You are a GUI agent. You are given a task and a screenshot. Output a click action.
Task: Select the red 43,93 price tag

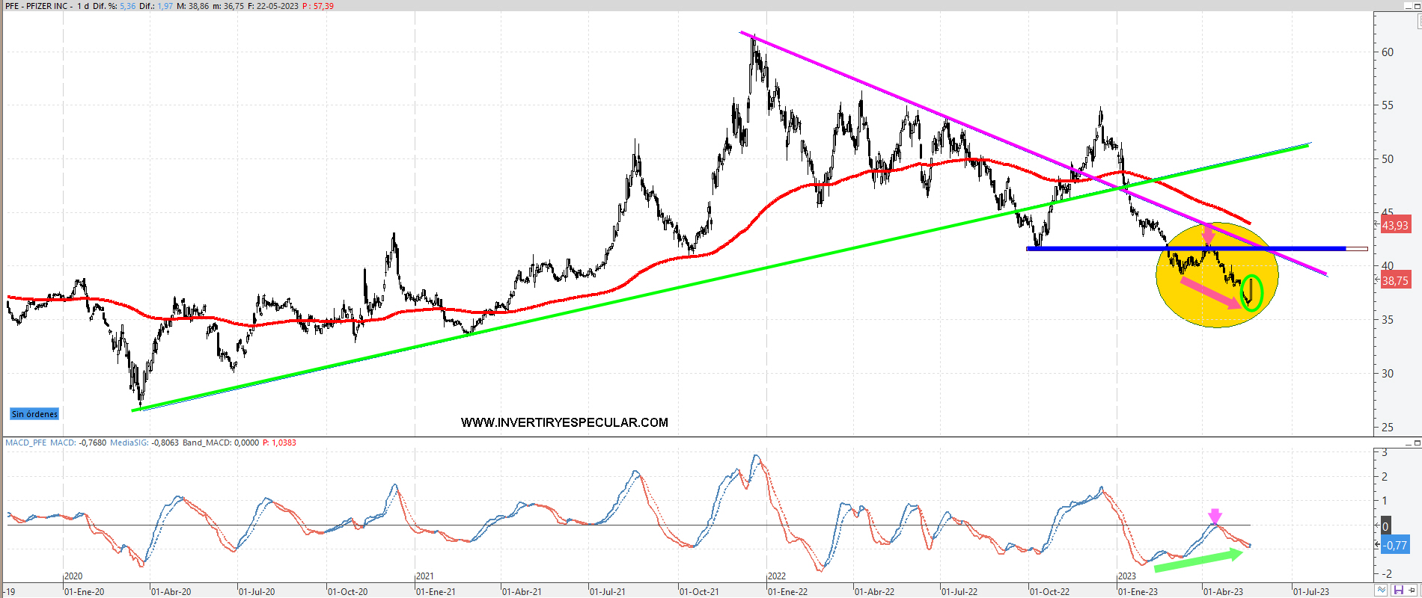click(x=1395, y=225)
